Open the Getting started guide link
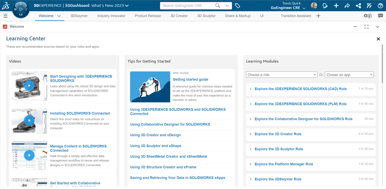 click(190, 79)
